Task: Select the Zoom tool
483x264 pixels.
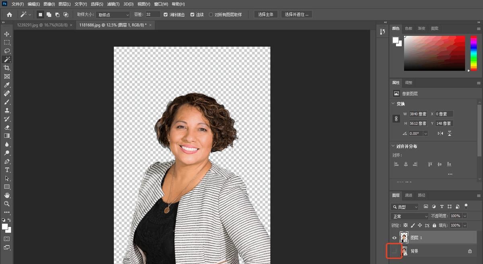Action: 7,204
